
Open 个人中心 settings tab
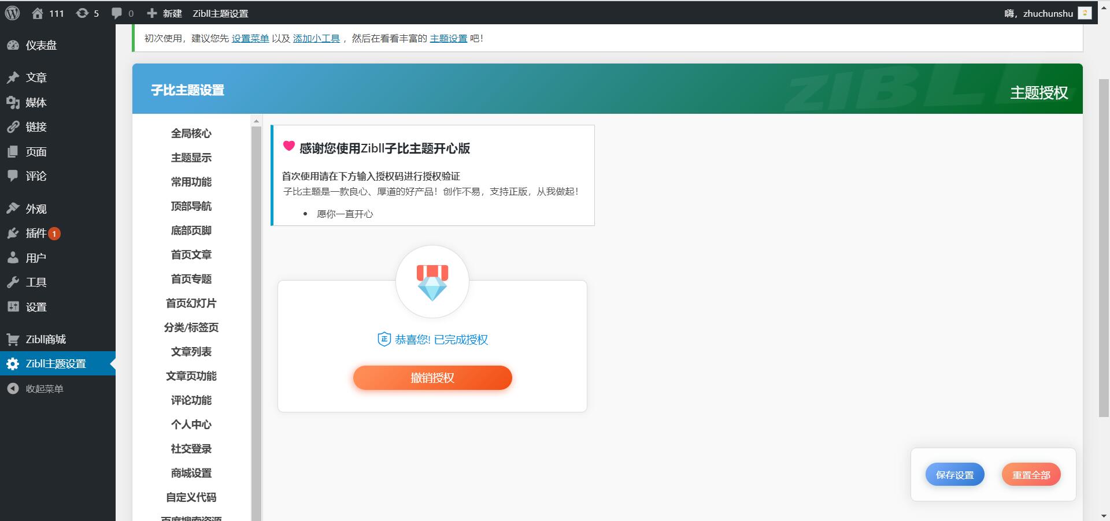191,425
